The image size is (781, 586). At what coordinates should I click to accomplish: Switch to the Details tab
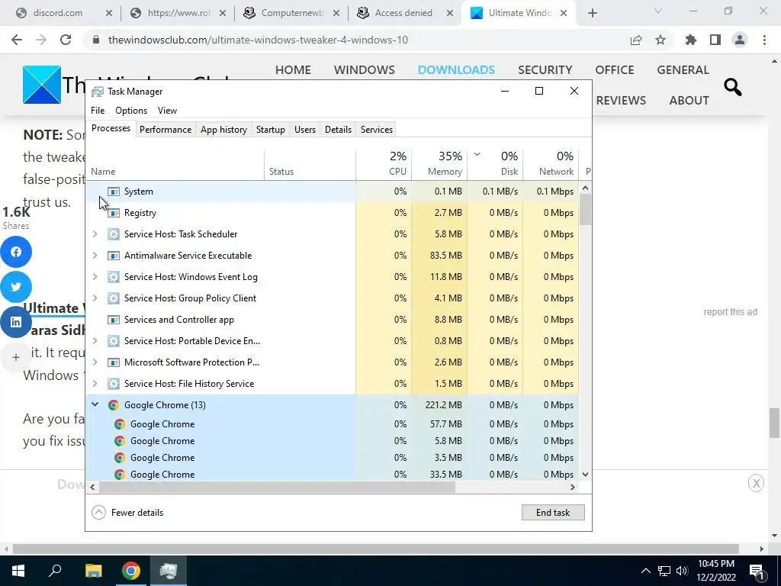point(338,130)
